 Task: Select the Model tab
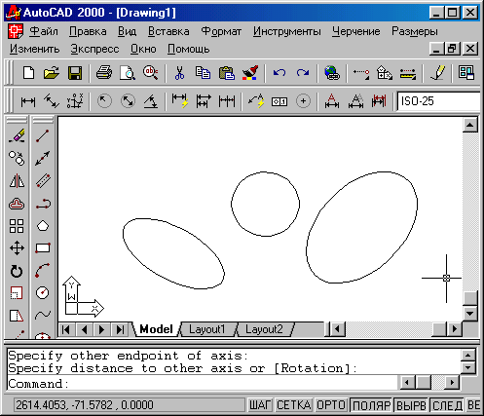156,329
